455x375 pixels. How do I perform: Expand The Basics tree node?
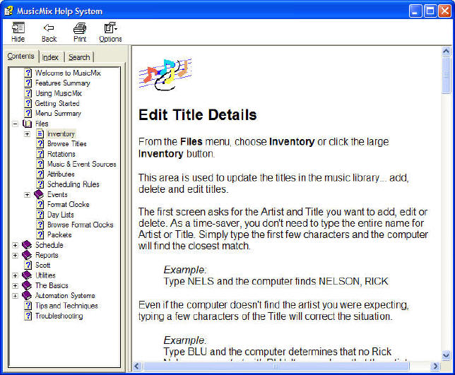[15, 286]
